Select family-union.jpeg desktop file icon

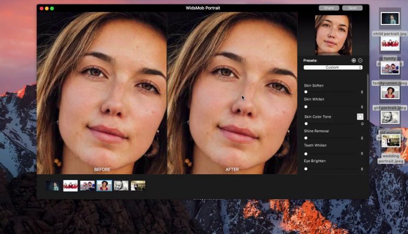390,68
